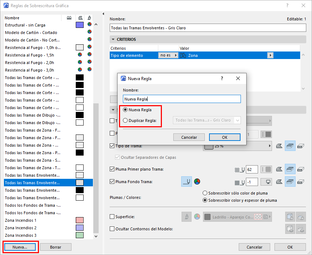Click pen color icon in Resistencia al Fuego - 1,5h row
Viewport: 312px width, 255px height.
[x=80, y=55]
